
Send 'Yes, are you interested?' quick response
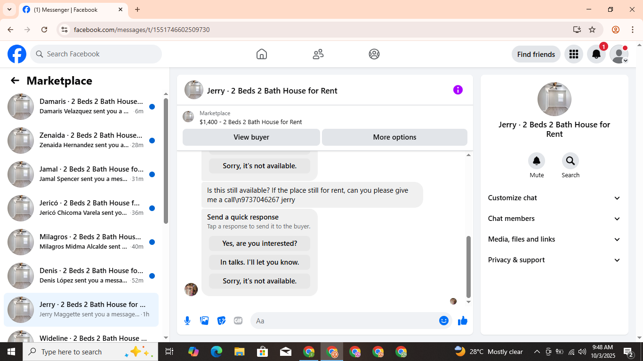tap(260, 243)
